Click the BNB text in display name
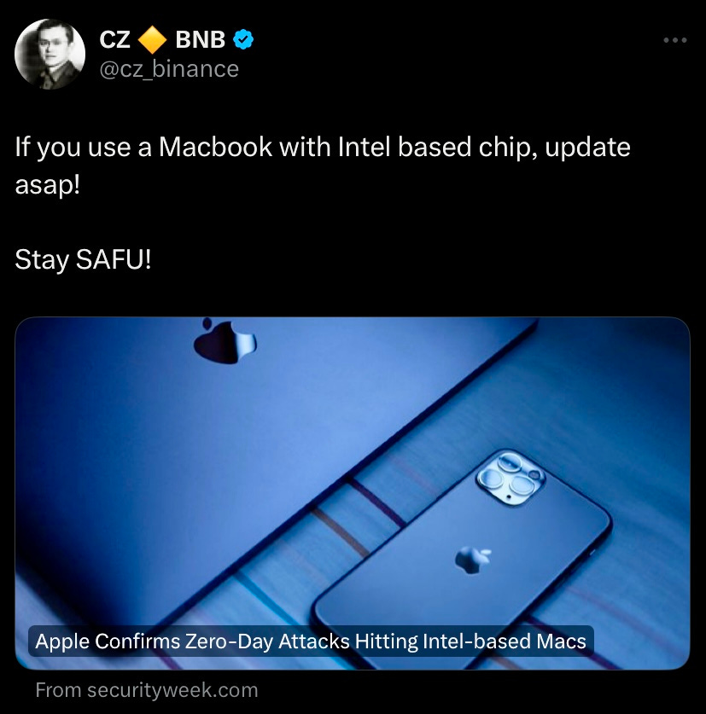The height and width of the screenshot is (714, 706). pos(200,39)
